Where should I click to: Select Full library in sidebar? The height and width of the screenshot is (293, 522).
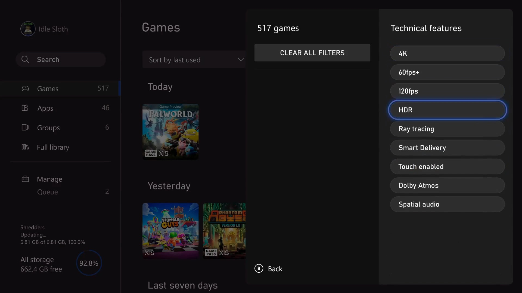53,147
